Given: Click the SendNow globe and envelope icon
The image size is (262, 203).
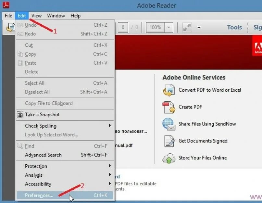Looking at the screenshot, I should coord(169,124).
